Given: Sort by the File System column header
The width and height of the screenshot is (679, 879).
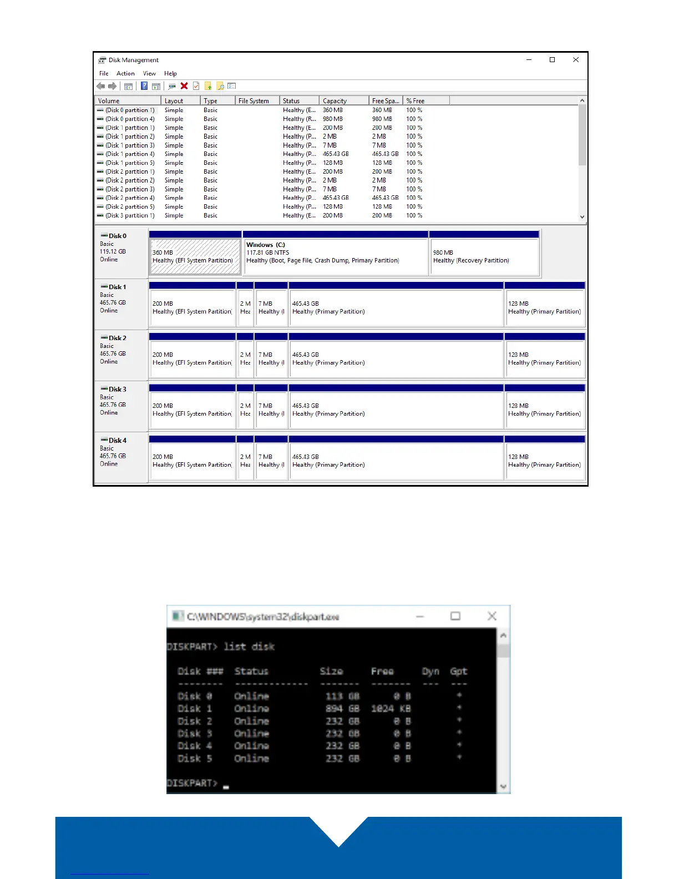Looking at the screenshot, I should coord(257,101).
